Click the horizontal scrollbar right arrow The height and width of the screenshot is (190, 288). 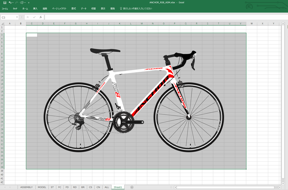point(280,187)
